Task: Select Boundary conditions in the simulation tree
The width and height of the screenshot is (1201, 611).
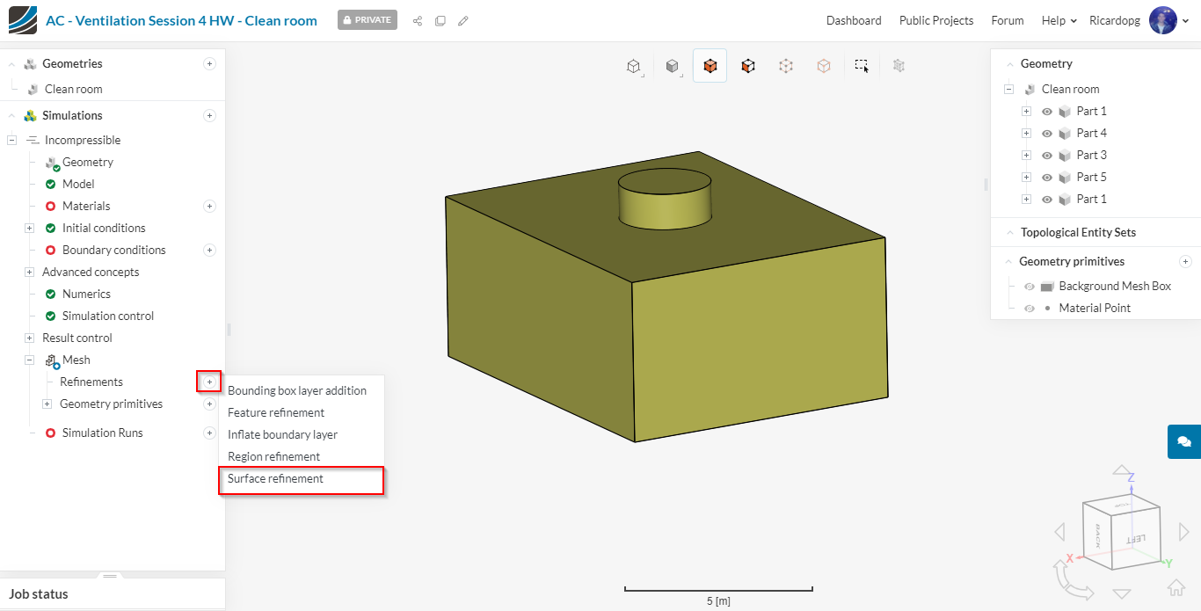Action: [113, 251]
